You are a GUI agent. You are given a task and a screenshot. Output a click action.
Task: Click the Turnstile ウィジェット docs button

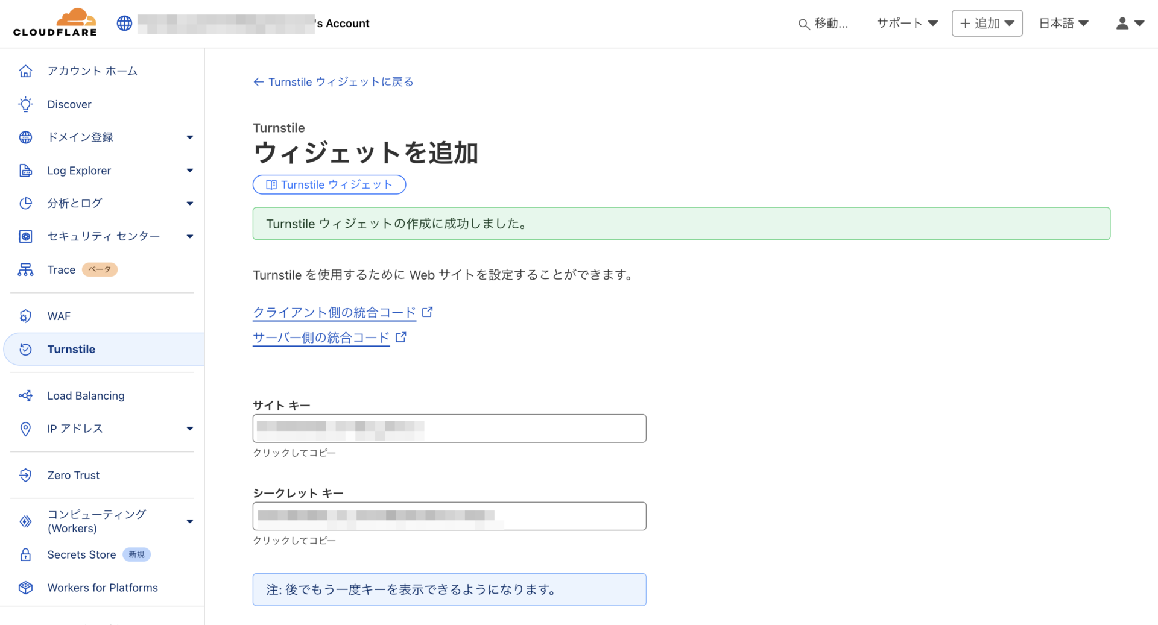[329, 184]
